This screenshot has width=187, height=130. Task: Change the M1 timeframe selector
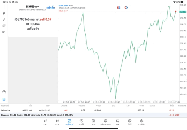tap(4, 32)
